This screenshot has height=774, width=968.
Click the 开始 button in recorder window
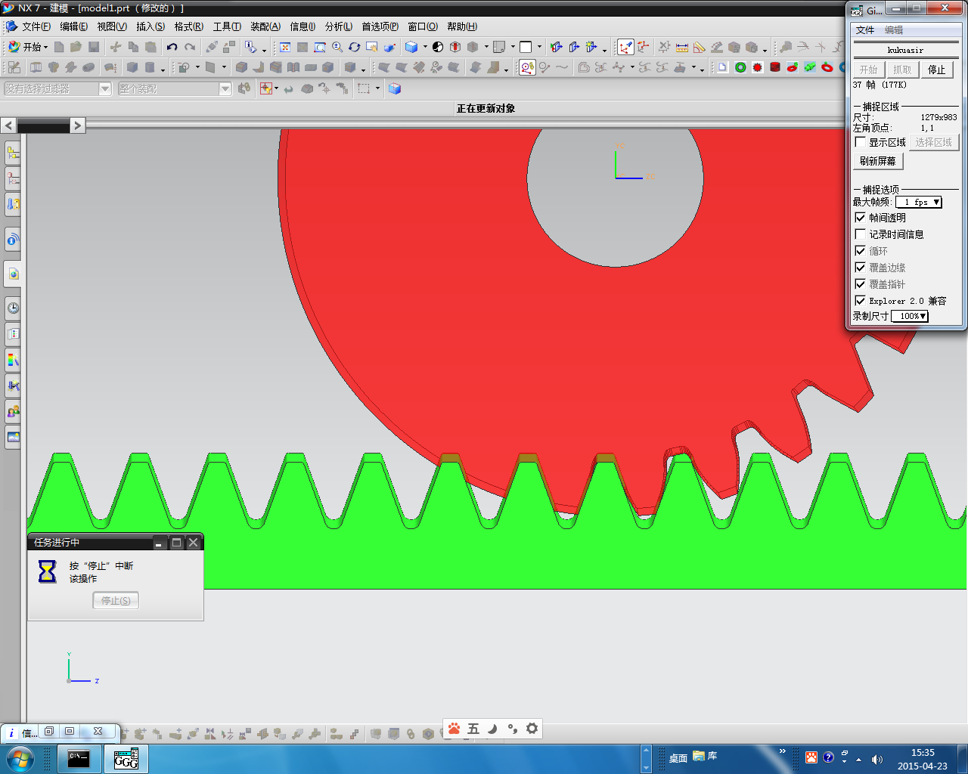[868, 70]
